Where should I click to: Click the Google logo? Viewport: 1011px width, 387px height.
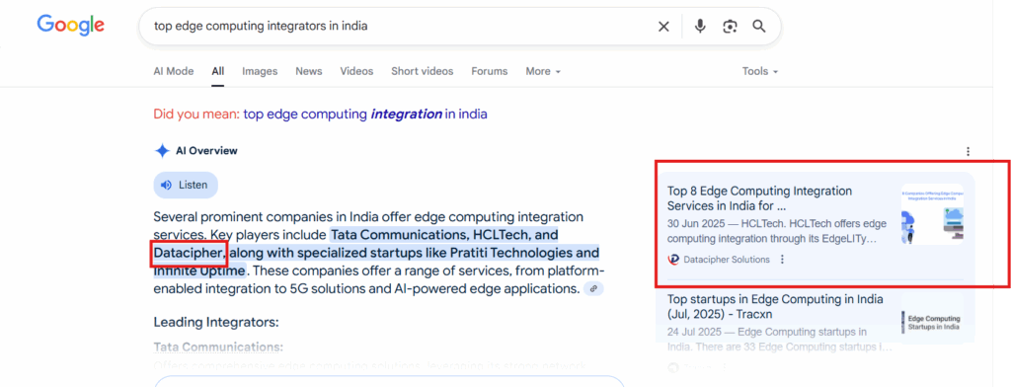[x=71, y=25]
